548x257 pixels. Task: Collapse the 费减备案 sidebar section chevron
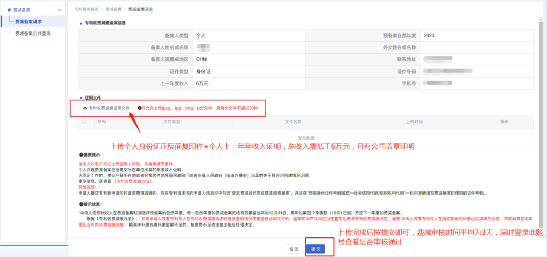click(x=59, y=10)
